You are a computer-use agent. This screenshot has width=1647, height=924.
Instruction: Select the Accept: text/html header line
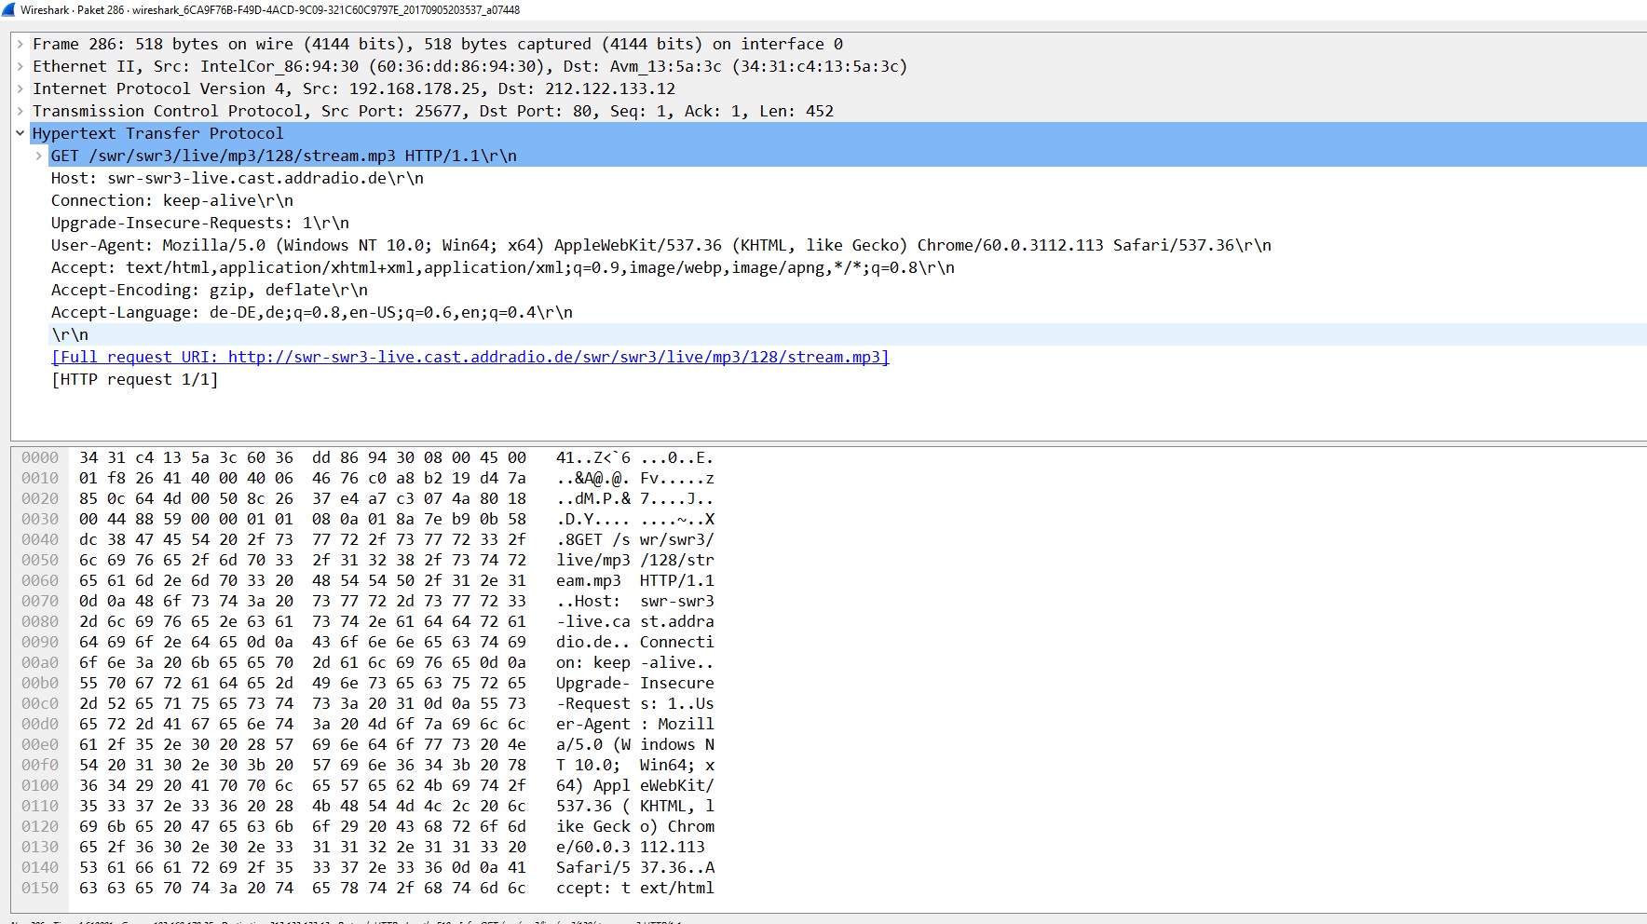[x=502, y=267]
